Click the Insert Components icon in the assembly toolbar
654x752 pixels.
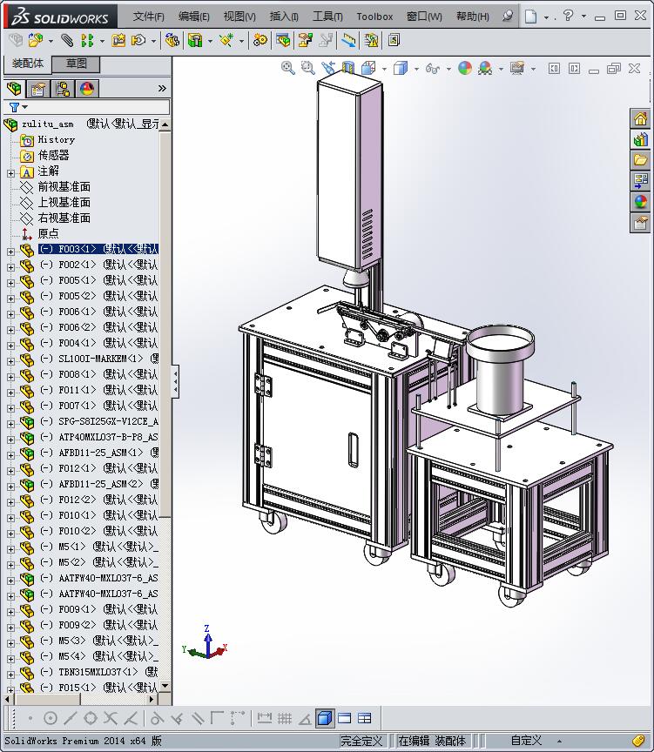pyautogui.click(x=35, y=40)
